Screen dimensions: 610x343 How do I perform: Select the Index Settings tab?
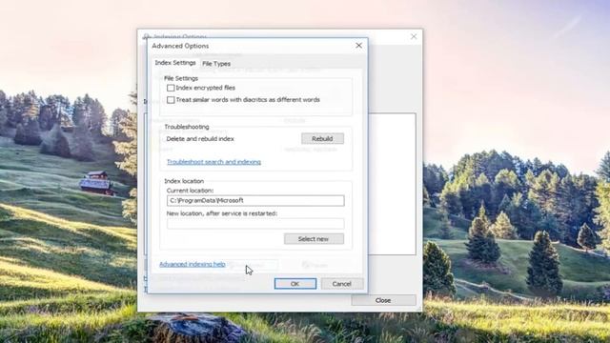pos(175,63)
